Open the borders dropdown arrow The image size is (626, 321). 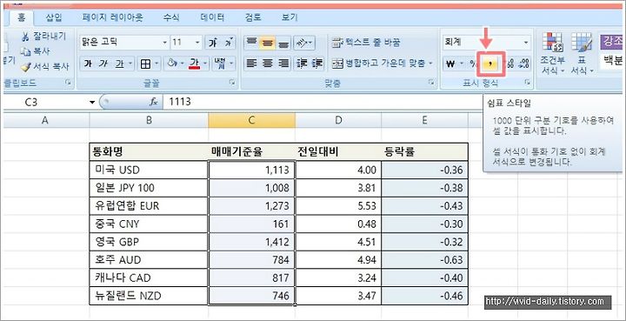[156, 64]
